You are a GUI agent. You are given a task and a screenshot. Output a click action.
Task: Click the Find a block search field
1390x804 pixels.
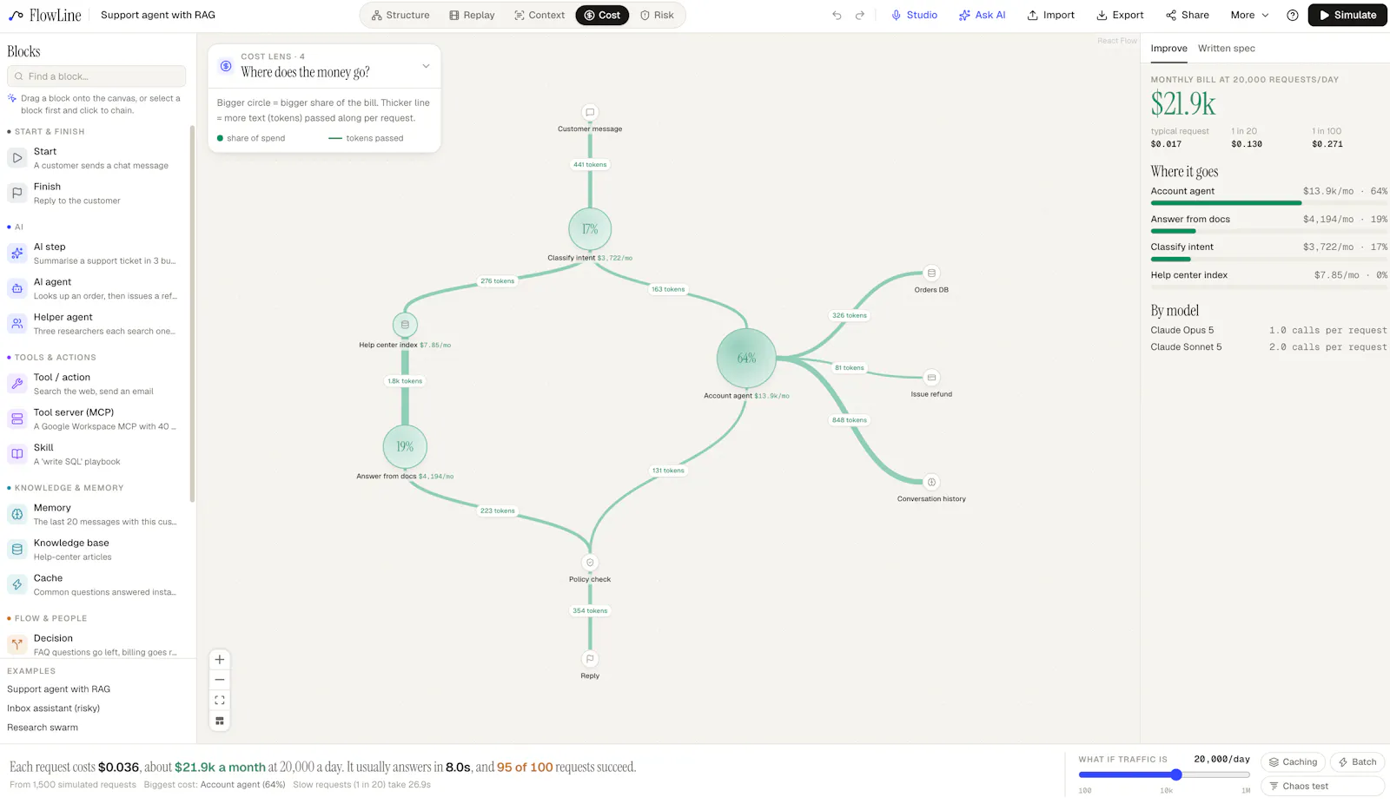pos(96,76)
